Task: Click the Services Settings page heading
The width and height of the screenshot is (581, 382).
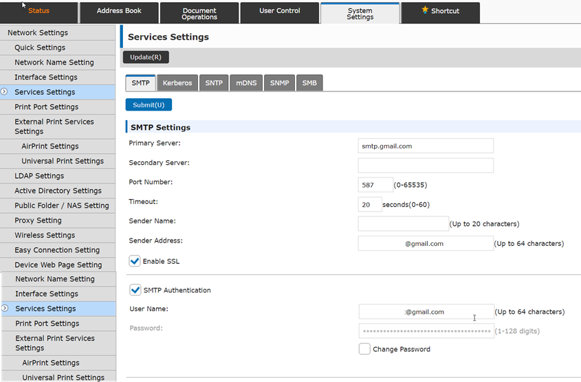Action: point(168,37)
